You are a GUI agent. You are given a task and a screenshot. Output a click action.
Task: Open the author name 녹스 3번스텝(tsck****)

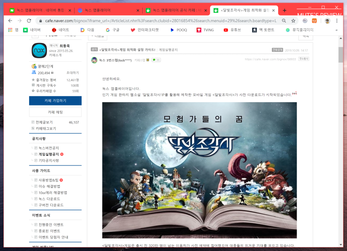[x=115, y=60]
